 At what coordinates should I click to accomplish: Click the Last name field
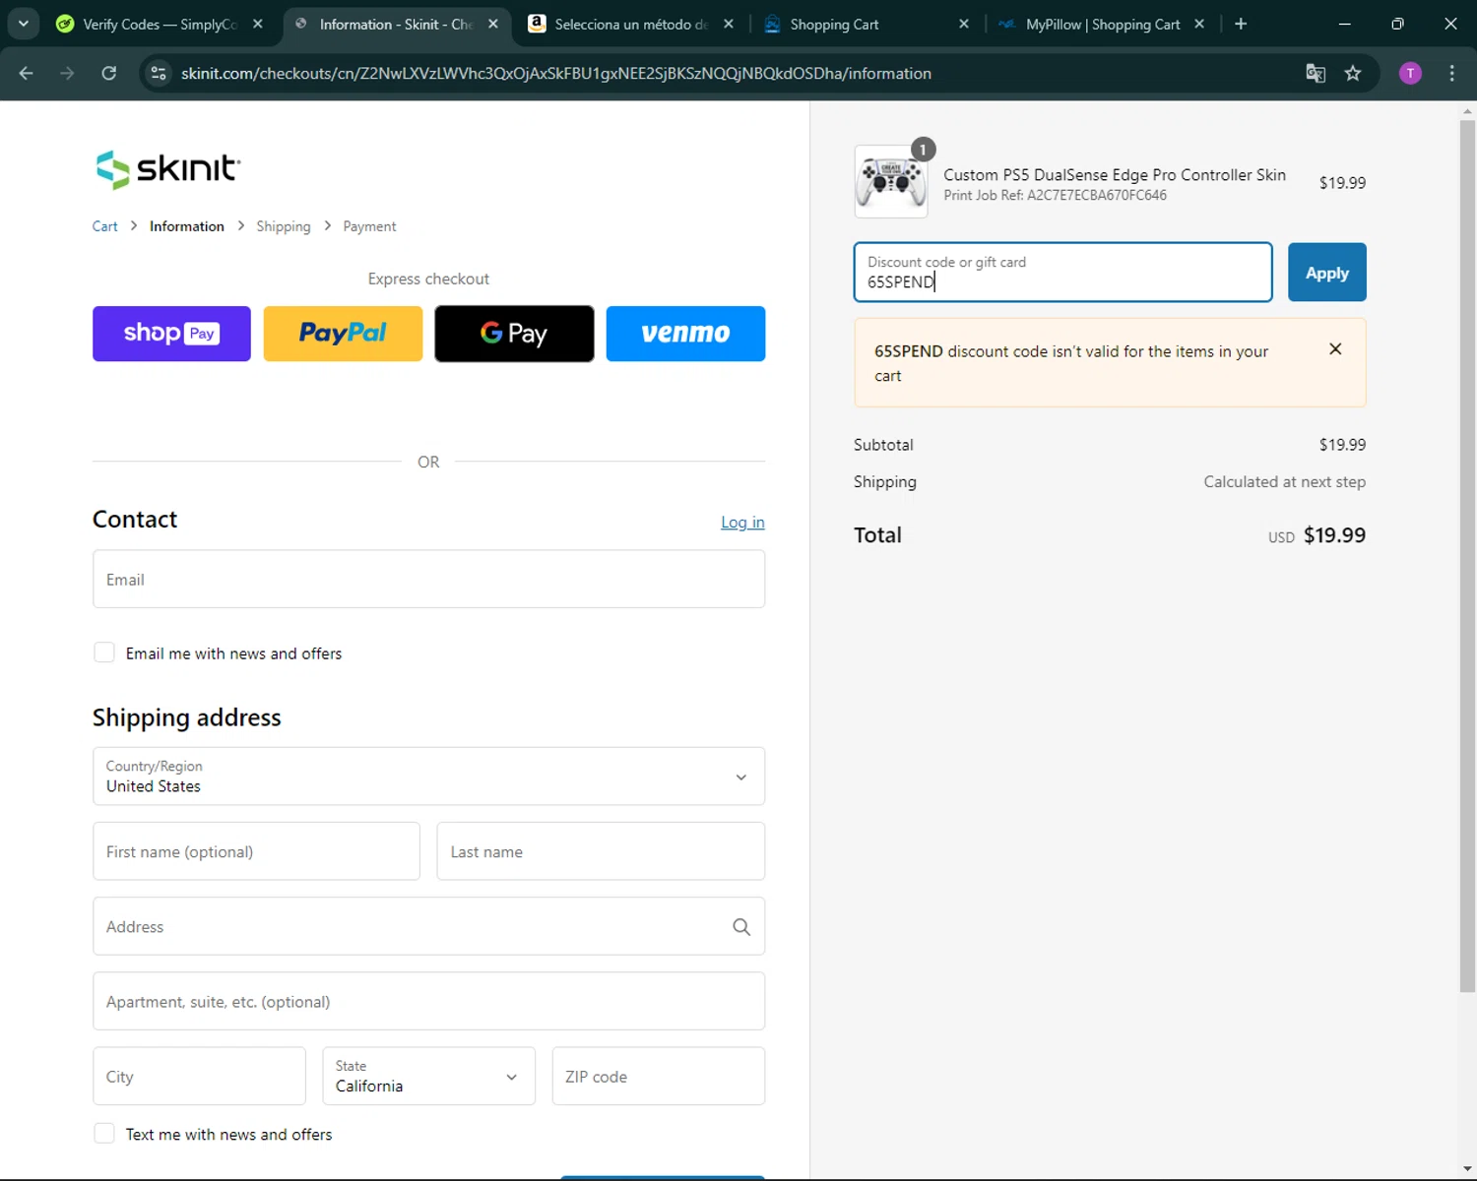click(x=601, y=851)
